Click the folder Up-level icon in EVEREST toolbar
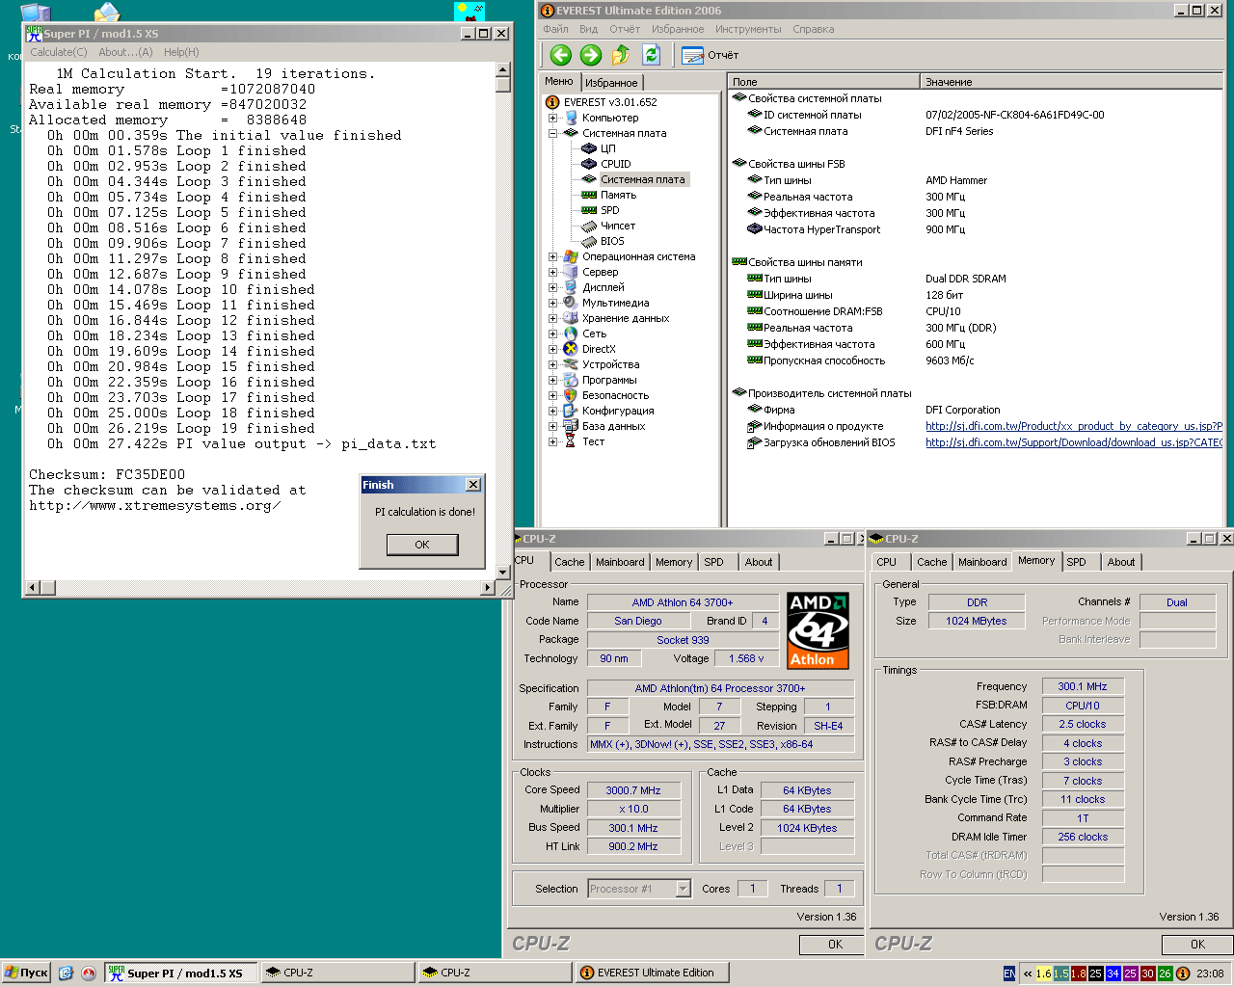Viewport: 1234px width, 987px height. point(621,55)
